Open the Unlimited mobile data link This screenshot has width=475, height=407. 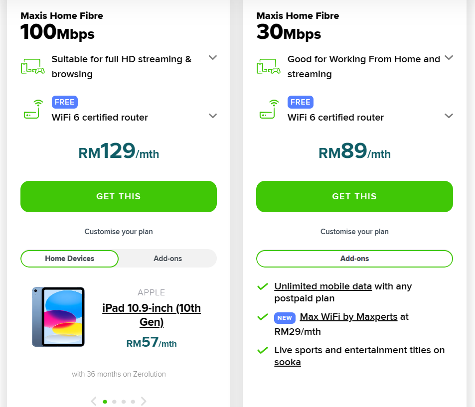pos(323,286)
